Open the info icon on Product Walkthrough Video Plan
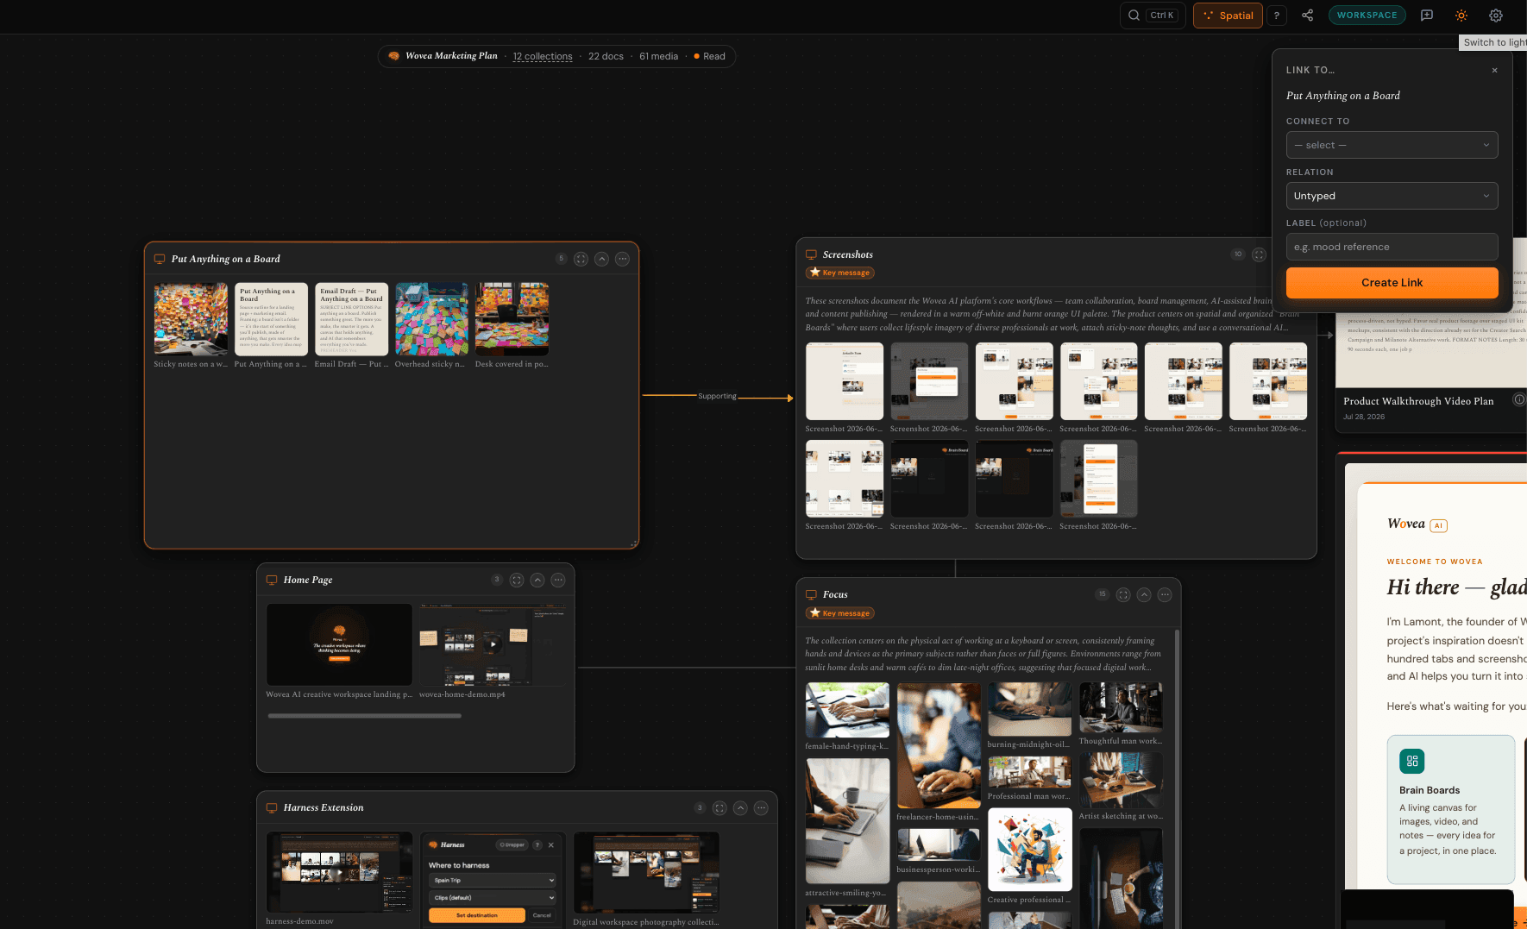1527x929 pixels. pyautogui.click(x=1519, y=399)
